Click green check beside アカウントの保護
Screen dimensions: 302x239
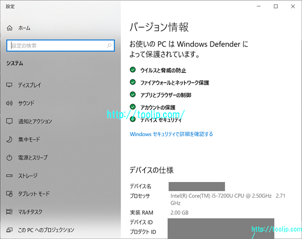(x=132, y=107)
